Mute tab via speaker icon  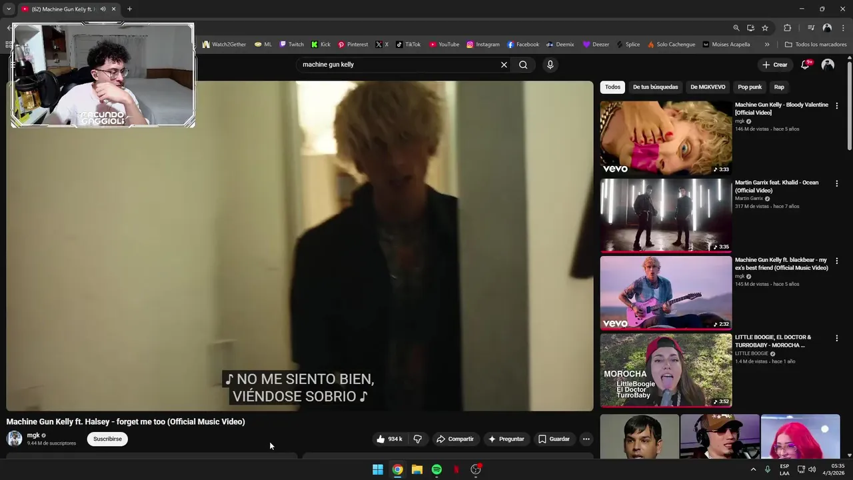103,9
